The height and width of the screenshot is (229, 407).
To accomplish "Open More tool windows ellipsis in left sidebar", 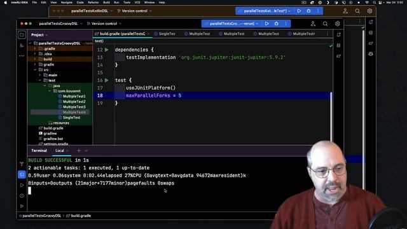I will [22, 56].
